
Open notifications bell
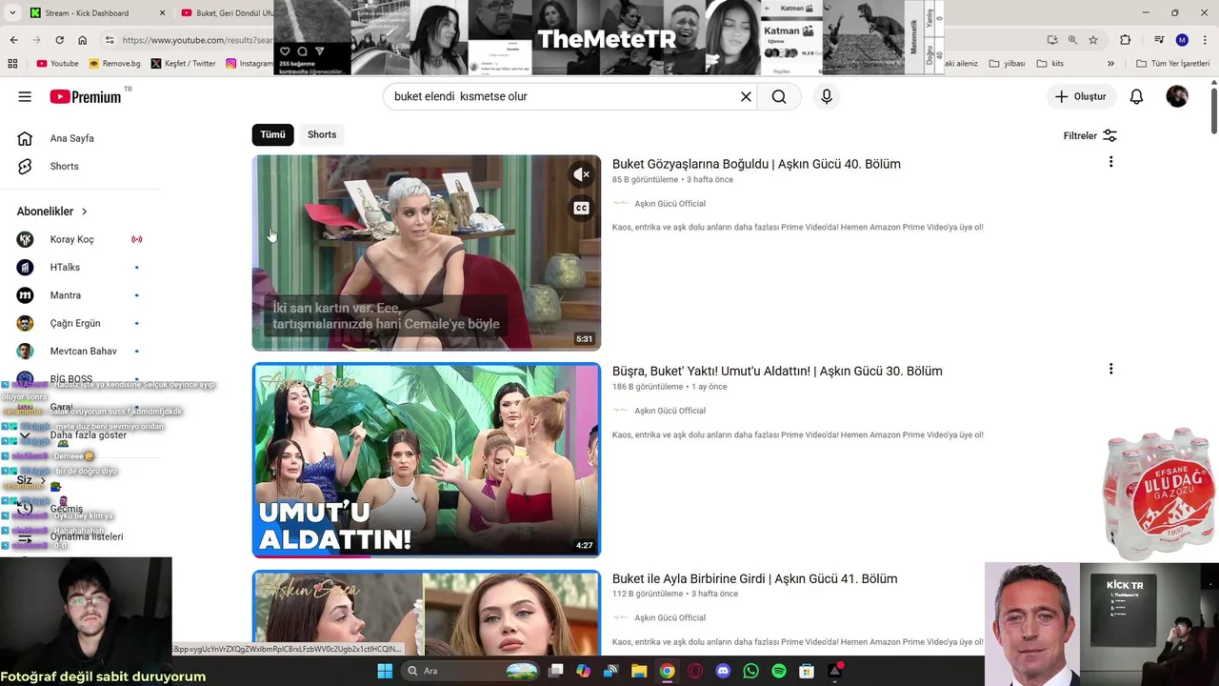coord(1136,96)
